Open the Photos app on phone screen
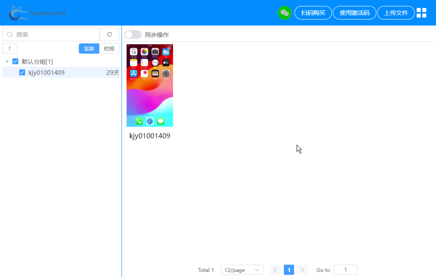 click(144, 51)
